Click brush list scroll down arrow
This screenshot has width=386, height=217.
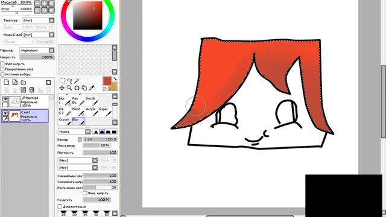click(x=115, y=122)
